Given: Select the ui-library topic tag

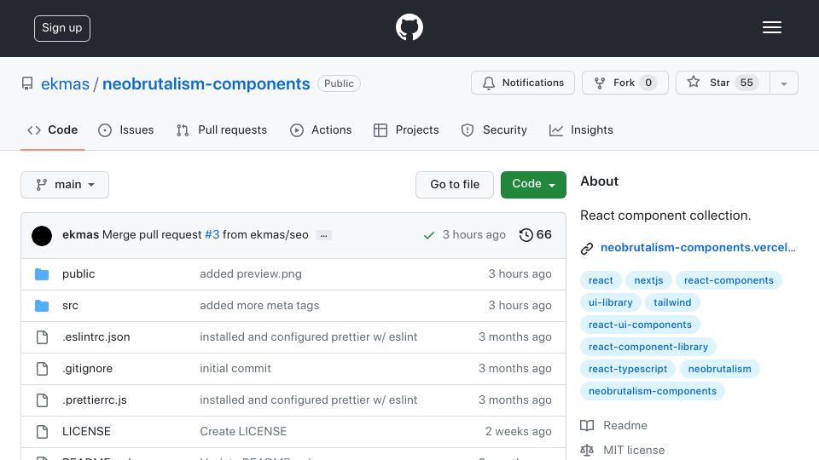Looking at the screenshot, I should tap(611, 302).
